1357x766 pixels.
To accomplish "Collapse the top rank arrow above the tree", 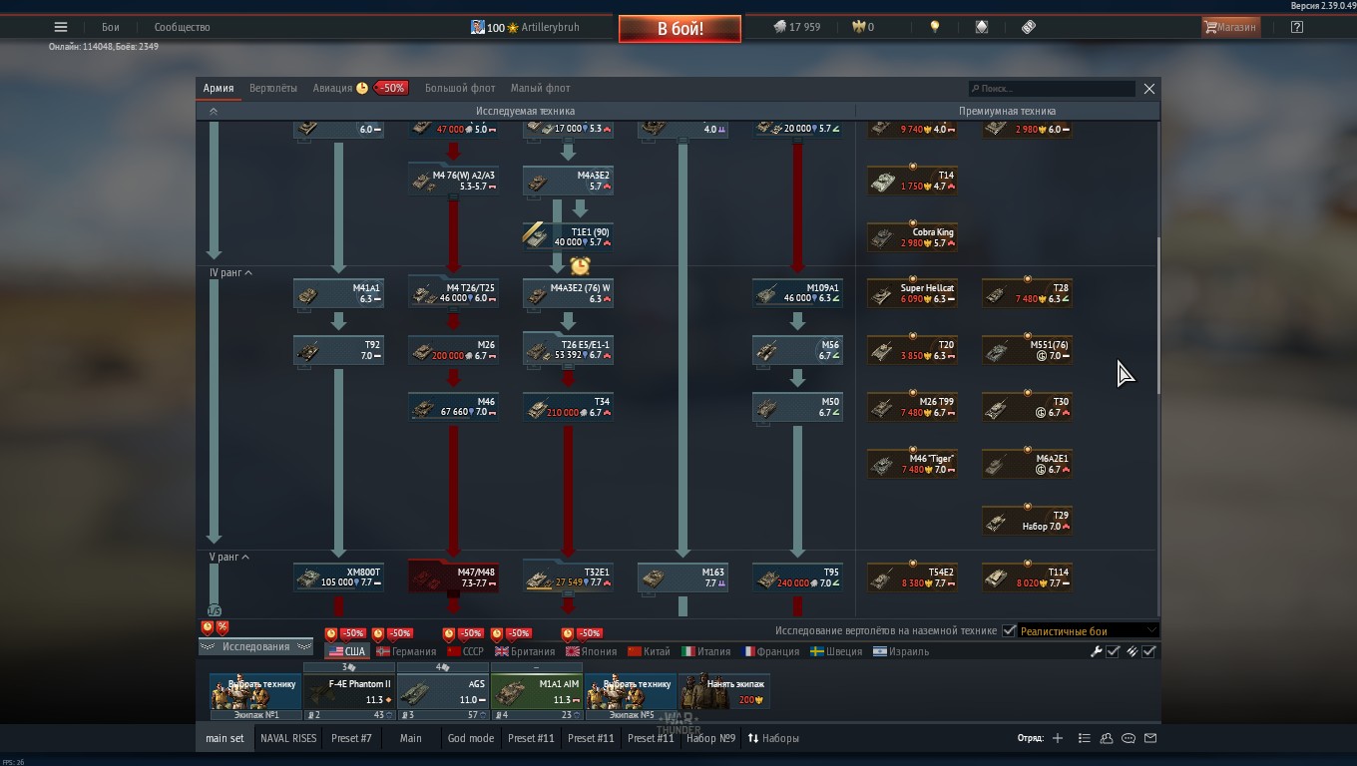I will click(x=213, y=111).
